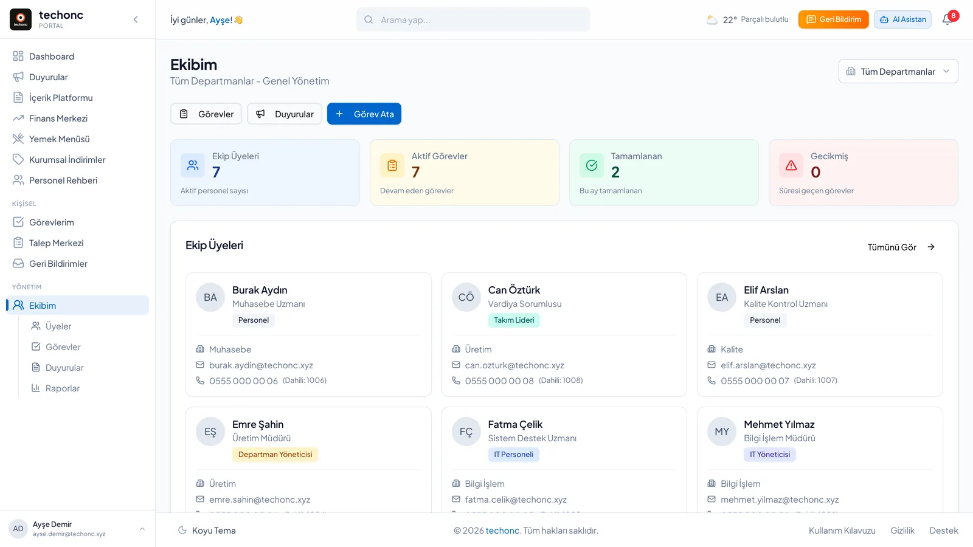Open the AI Asistan button
973x547 pixels.
tap(902, 19)
